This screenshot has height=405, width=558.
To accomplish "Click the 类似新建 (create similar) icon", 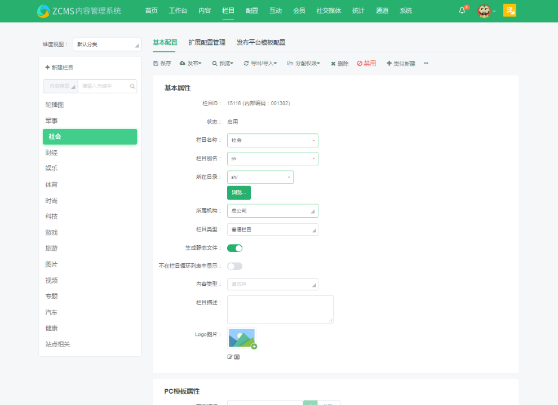I will [400, 63].
